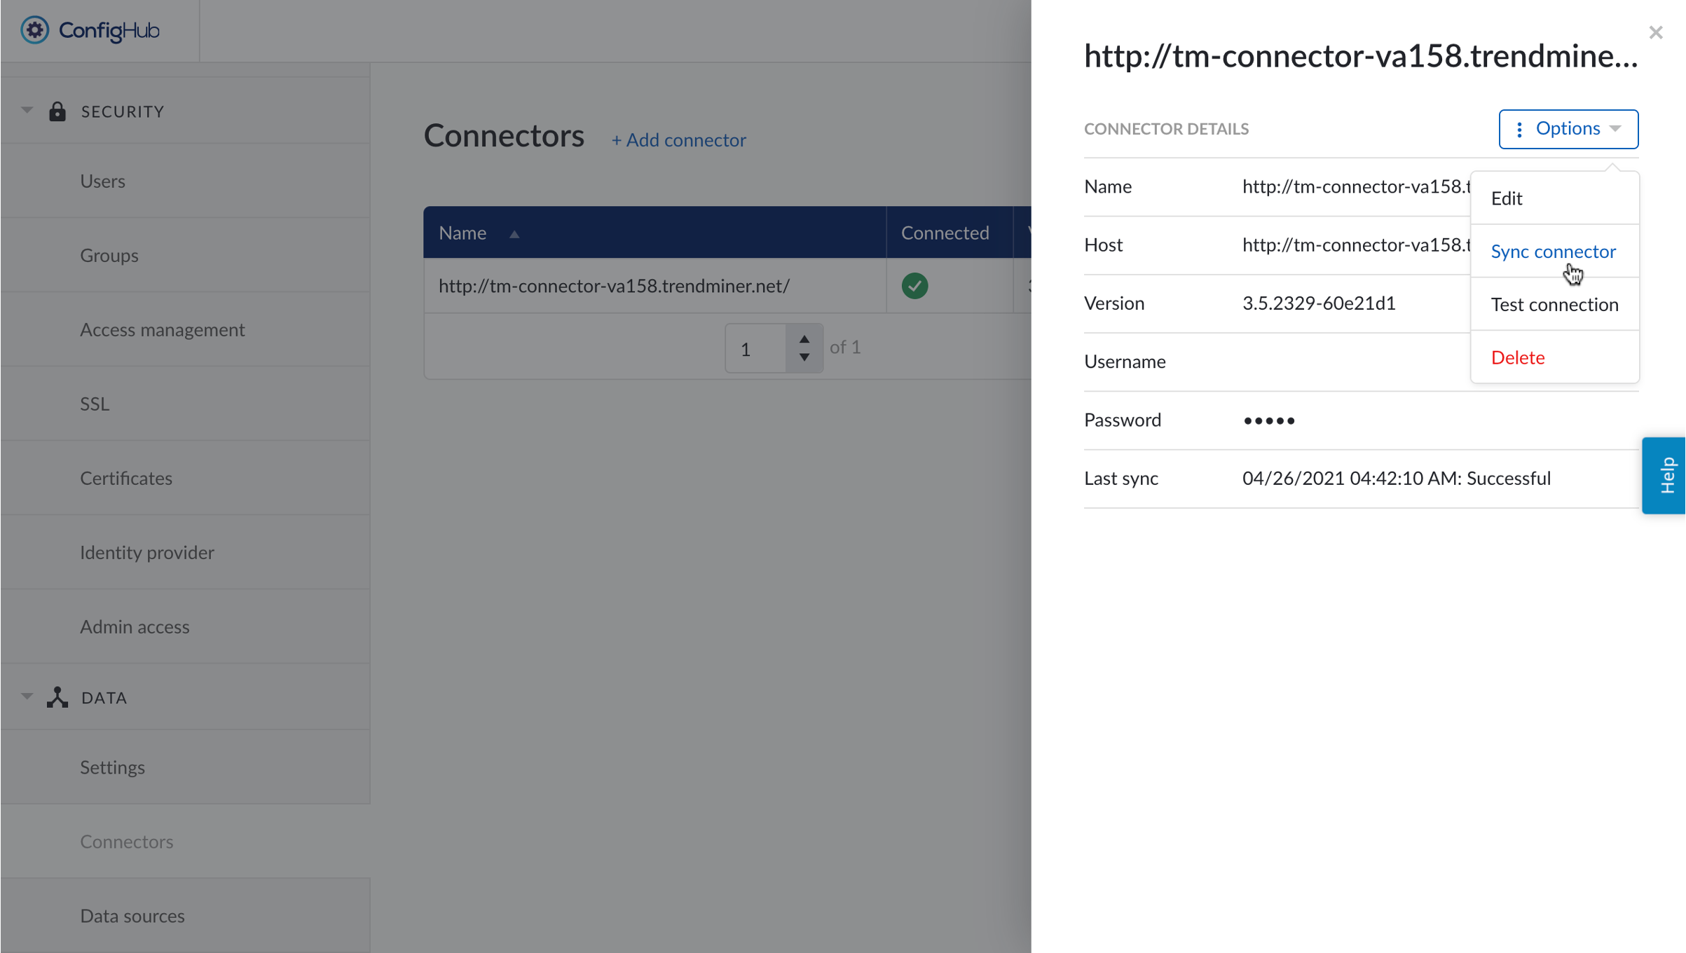Click the page number input field
Screen dimensions: 1686x953
click(x=754, y=348)
